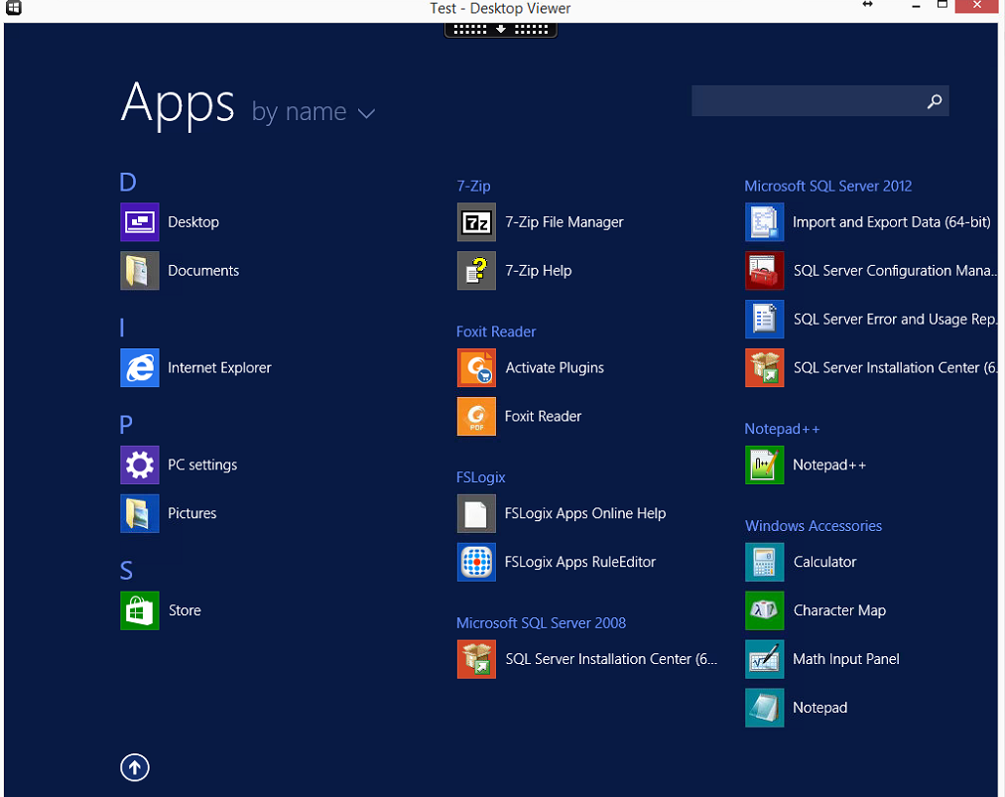
Task: Click the Desktop Viewer window system icon
Action: coord(14,8)
